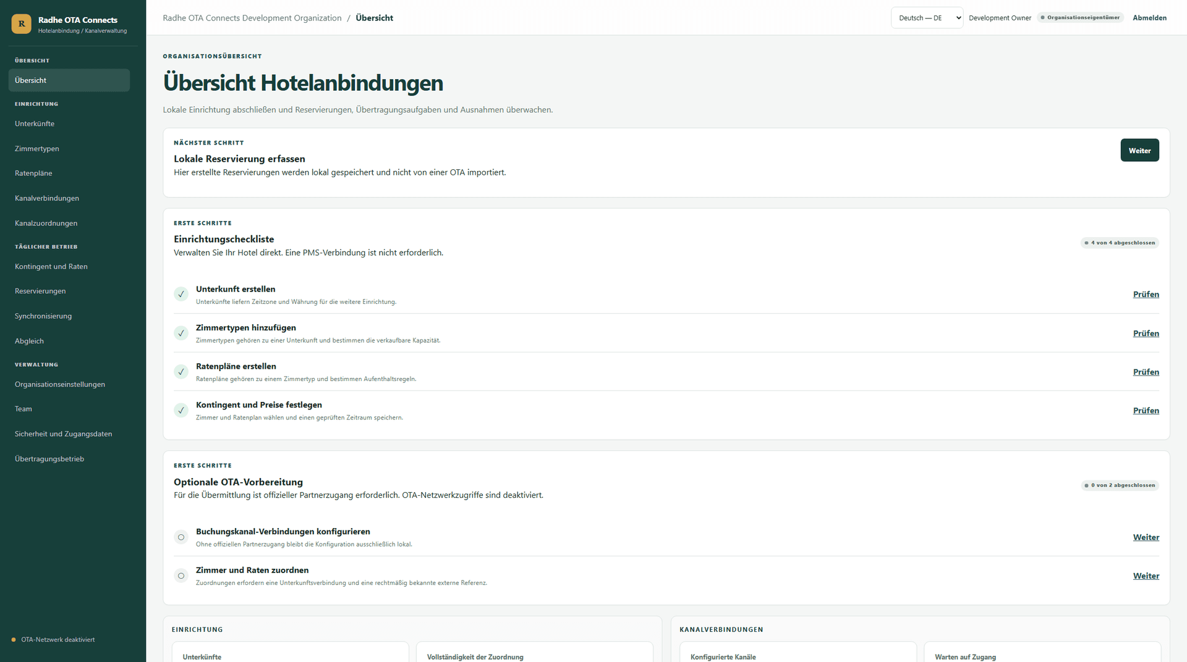Click the empty circle beside Zimmer und Raten zuordnen
The height and width of the screenshot is (662, 1187).
(181, 576)
